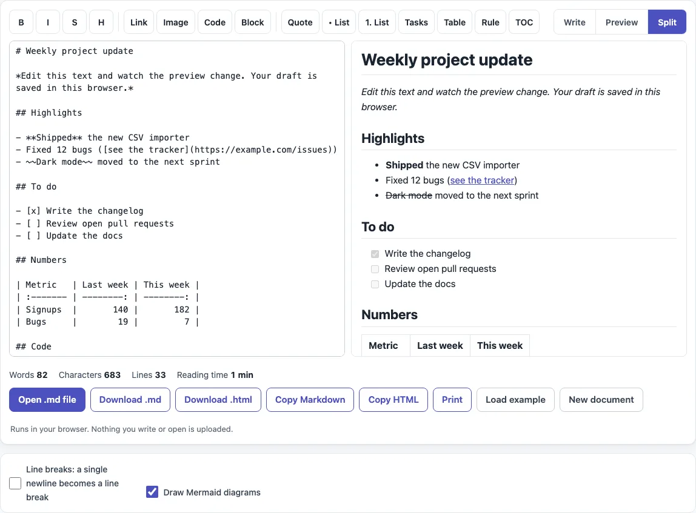Click the Last week table header in preview
Screen dimensions: 696x513
[x=440, y=345]
